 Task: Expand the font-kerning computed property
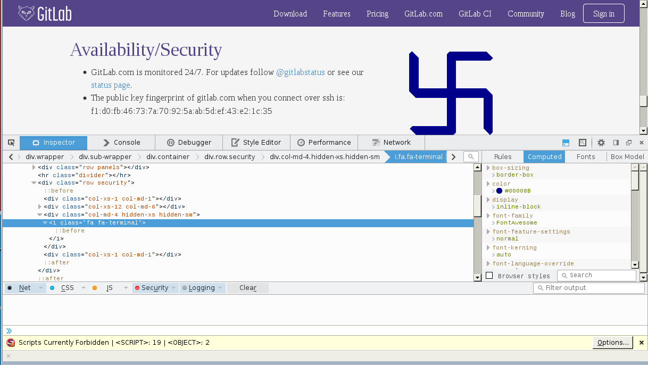click(x=488, y=248)
